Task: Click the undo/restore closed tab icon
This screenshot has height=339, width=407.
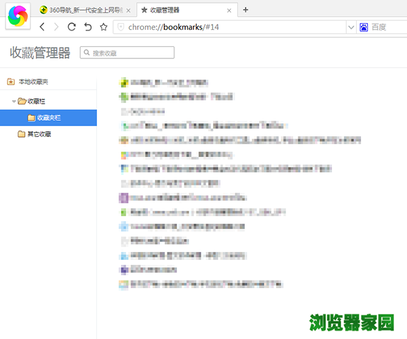Action: tap(88, 27)
